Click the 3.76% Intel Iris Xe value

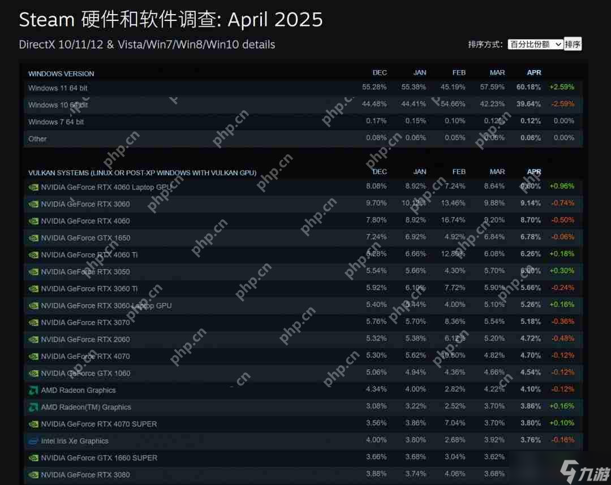(x=531, y=440)
